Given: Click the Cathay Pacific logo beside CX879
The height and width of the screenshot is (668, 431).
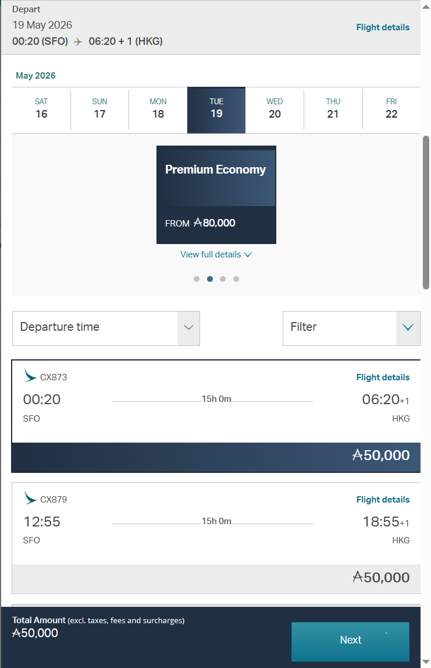Looking at the screenshot, I should [30, 499].
